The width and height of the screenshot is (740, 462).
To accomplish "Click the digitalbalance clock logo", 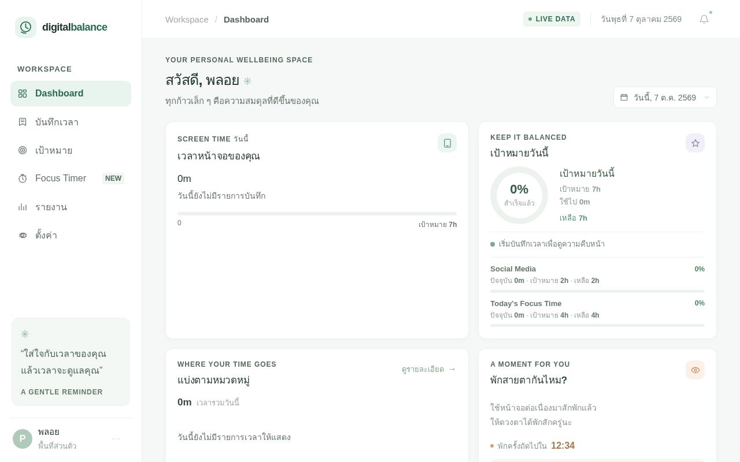I will pos(25,27).
